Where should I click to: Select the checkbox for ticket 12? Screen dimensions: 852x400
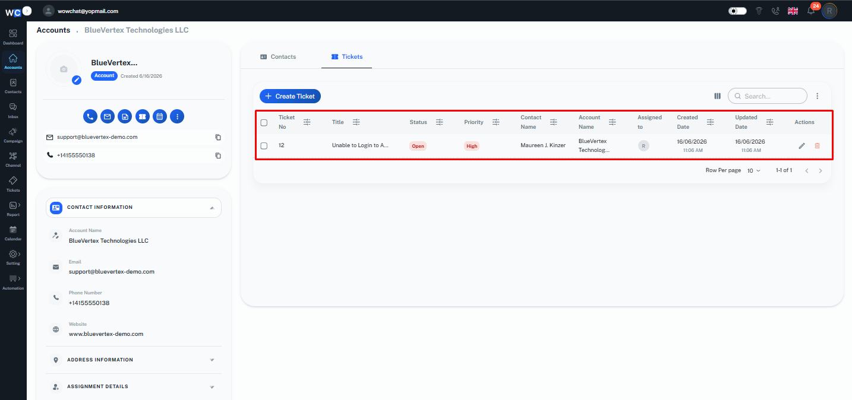tap(264, 146)
